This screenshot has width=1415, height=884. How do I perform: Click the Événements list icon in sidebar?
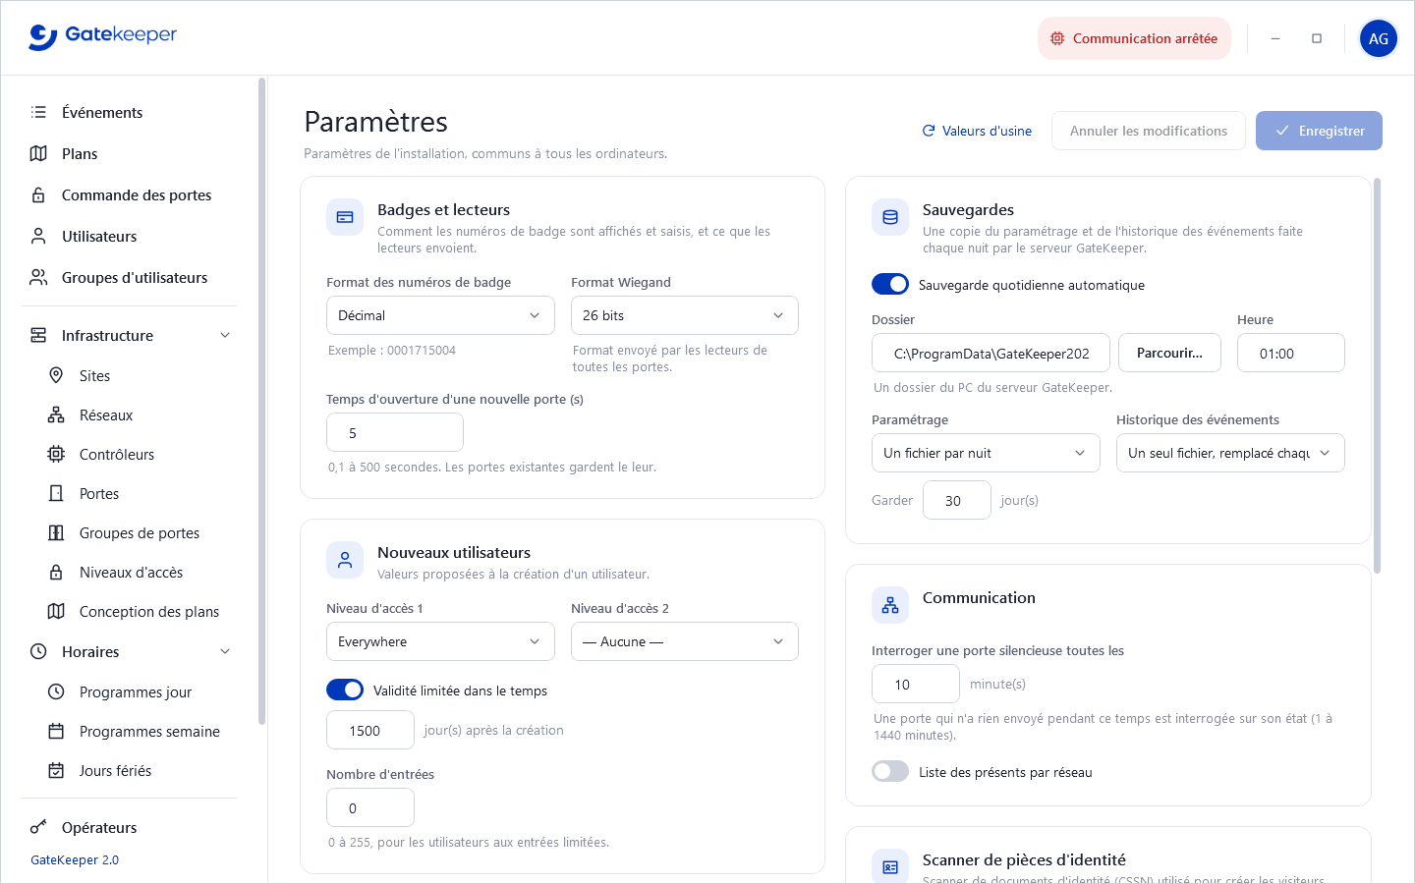(38, 112)
